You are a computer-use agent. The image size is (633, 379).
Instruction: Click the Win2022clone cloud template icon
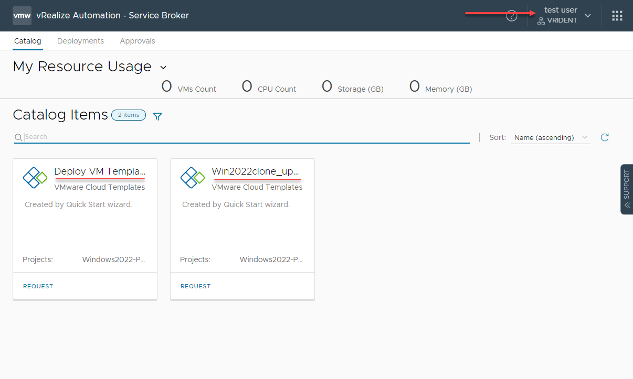193,178
